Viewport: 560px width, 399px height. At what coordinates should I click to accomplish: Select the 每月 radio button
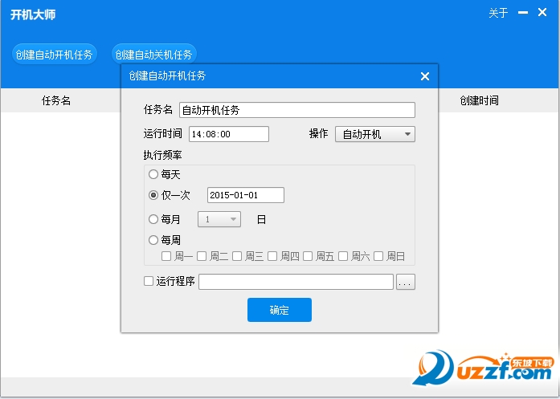[x=153, y=219]
